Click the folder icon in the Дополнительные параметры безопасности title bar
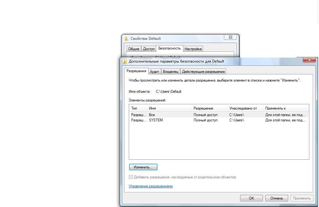The width and height of the screenshot is (319, 207). 125,61
